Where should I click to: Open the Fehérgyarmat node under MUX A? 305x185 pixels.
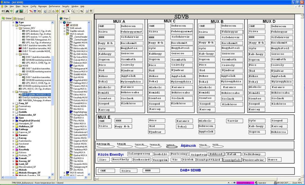(x=131, y=32)
